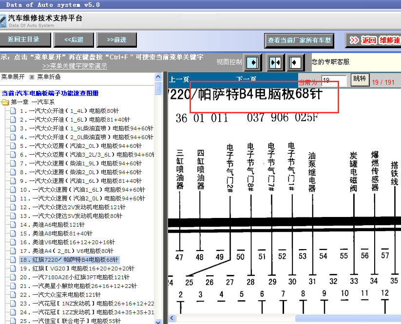
Task: Collapse the tree via 菜单折叠
Action: click(x=49, y=77)
